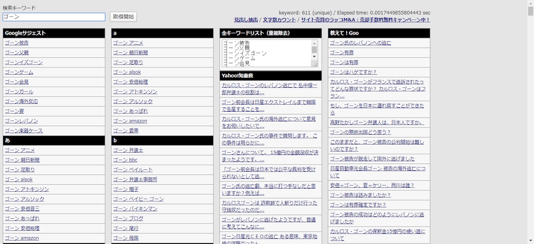Click the ゴーン有罪 link in 教えて！Goo

[x=342, y=52]
